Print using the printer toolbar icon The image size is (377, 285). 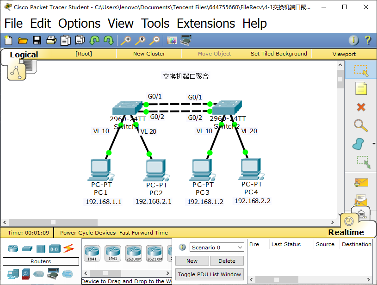(x=51, y=40)
